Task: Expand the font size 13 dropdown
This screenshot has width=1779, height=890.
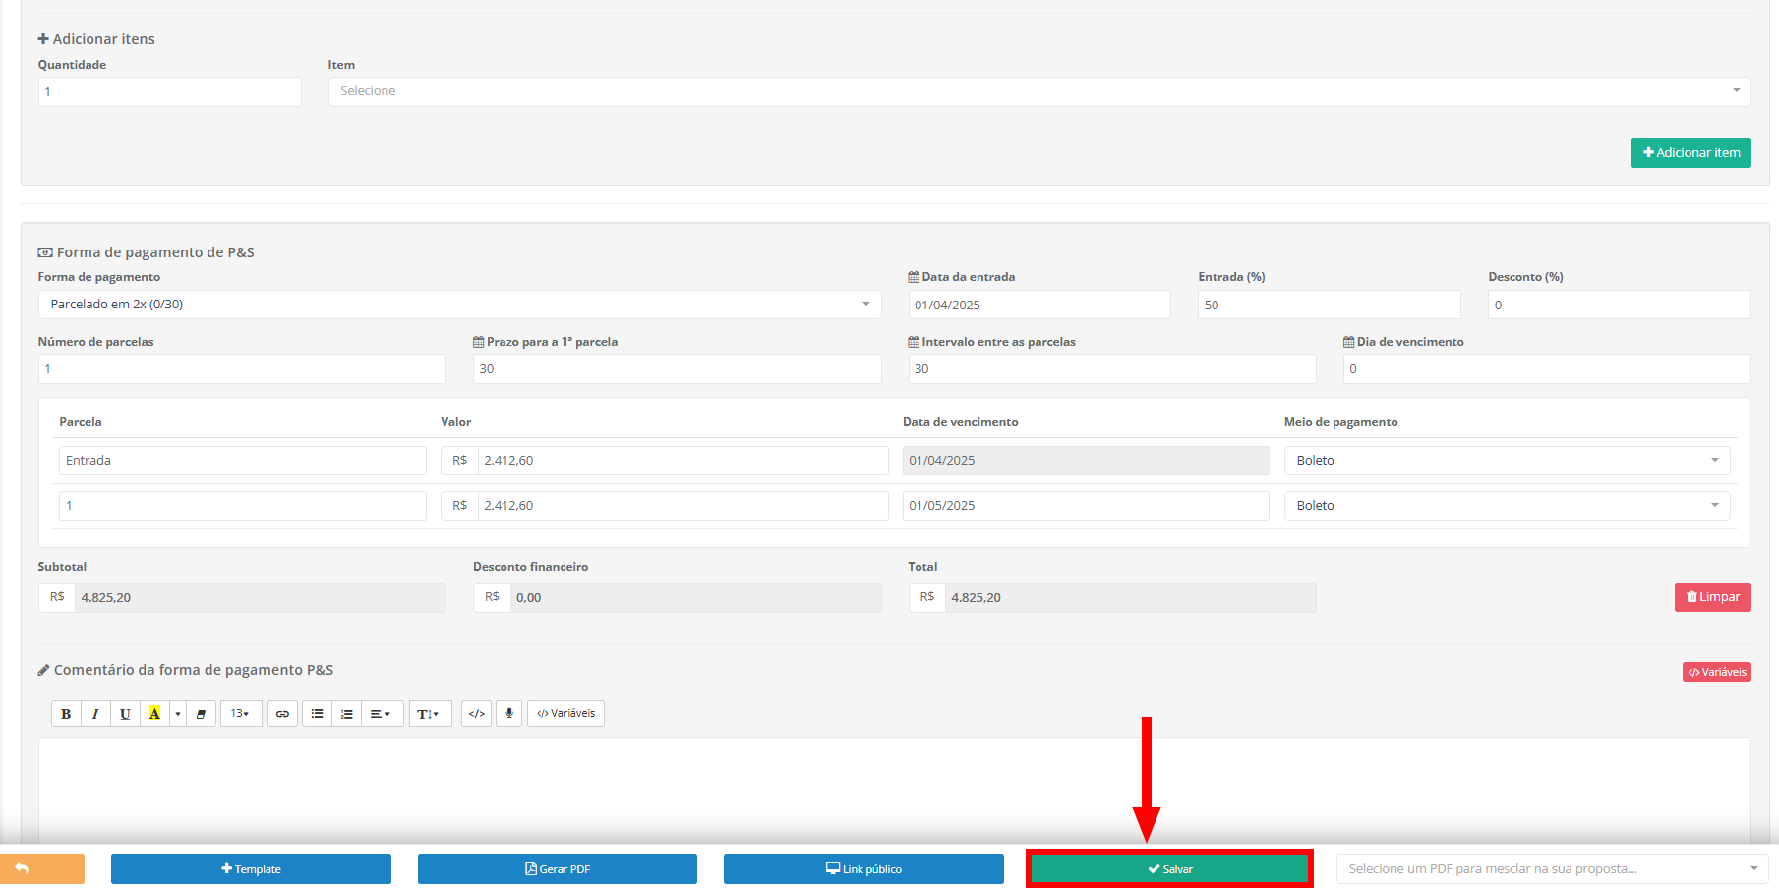Action: click(240, 714)
